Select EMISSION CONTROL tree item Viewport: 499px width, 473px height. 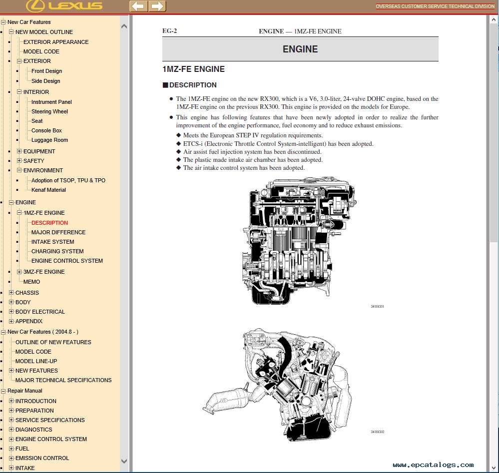point(42,459)
